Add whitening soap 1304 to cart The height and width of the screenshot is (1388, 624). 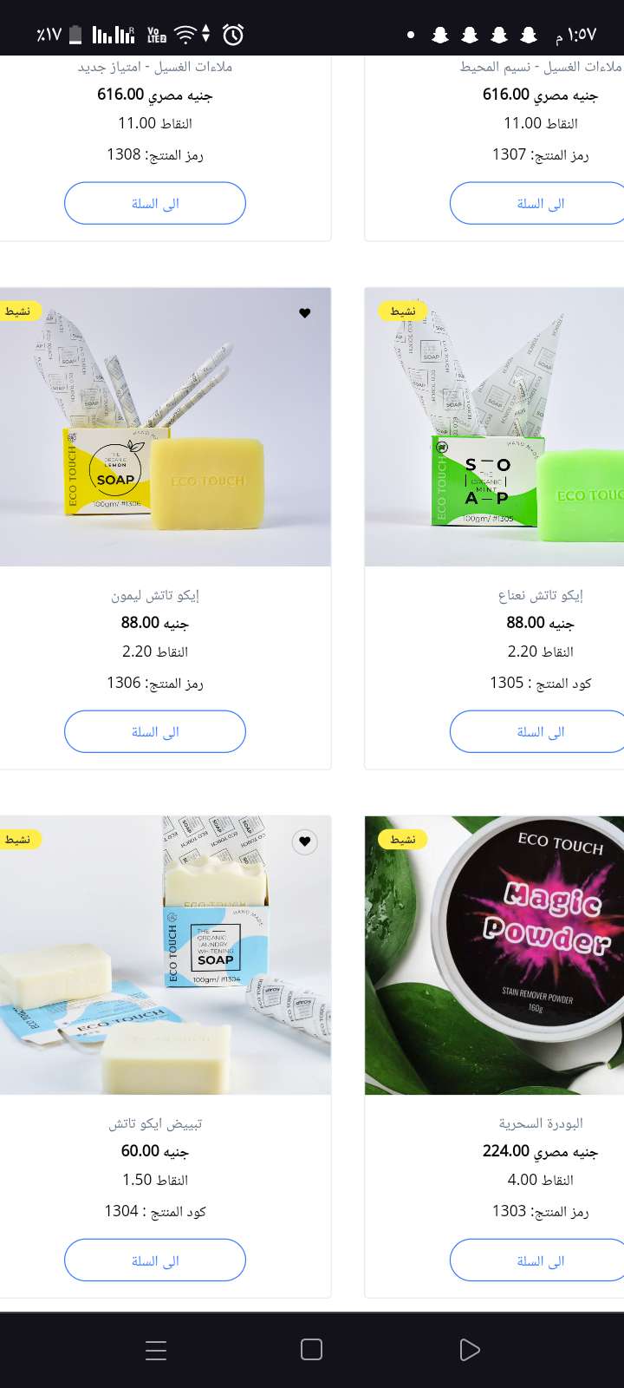click(155, 1260)
